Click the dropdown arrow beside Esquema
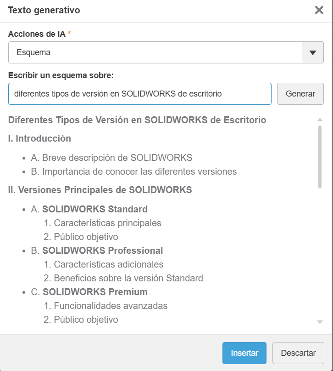 tap(312, 52)
